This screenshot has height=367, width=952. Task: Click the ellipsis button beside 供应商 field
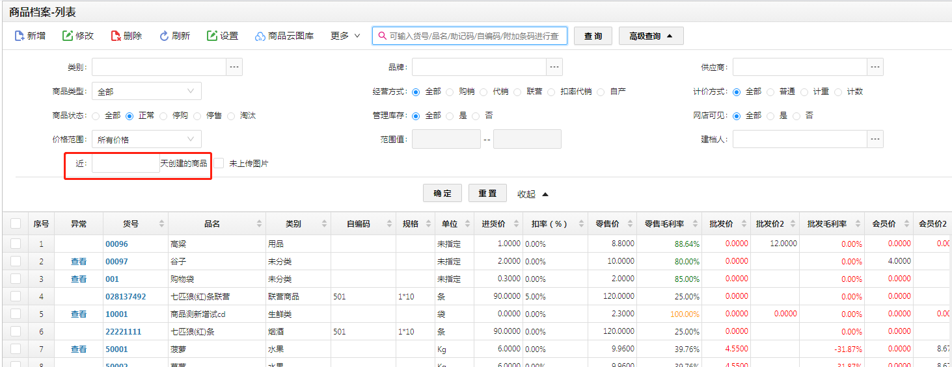tap(875, 67)
